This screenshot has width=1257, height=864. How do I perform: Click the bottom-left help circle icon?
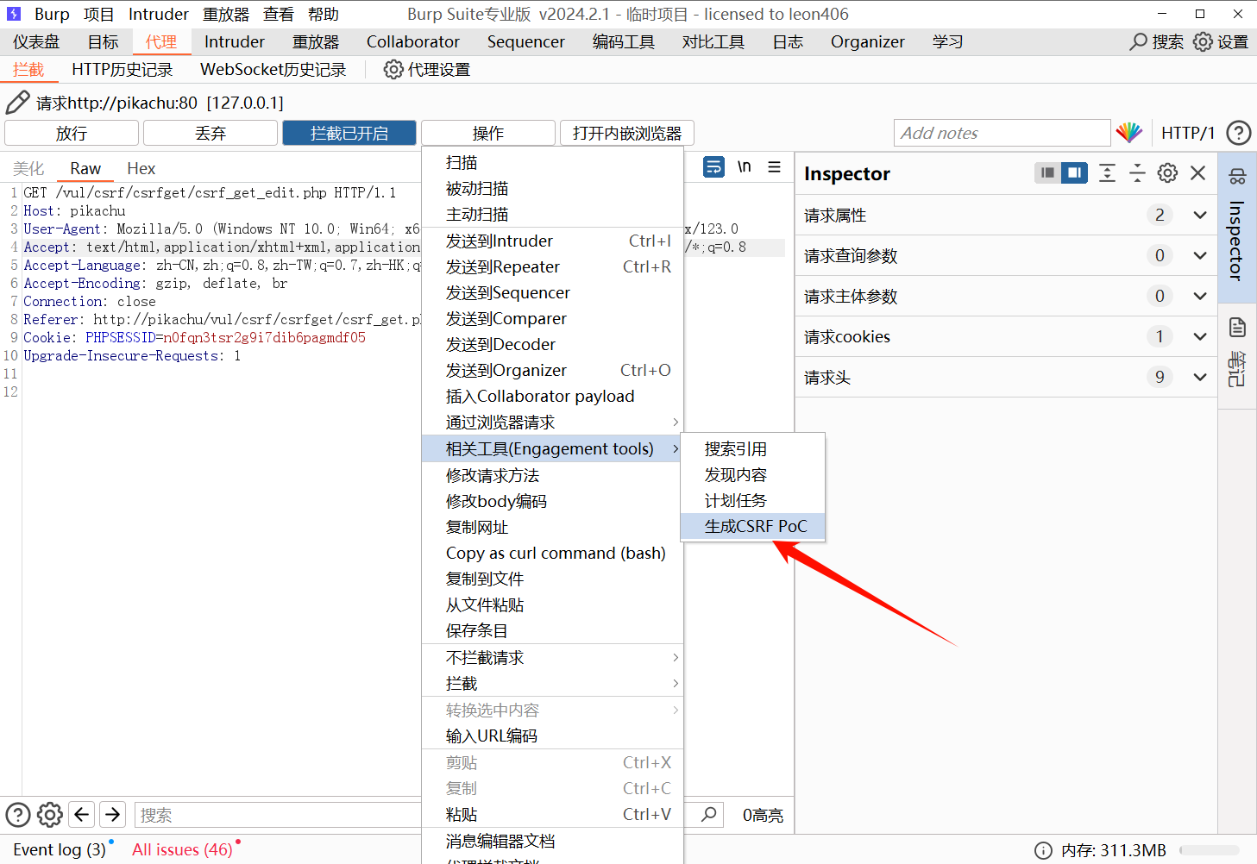coord(18,815)
